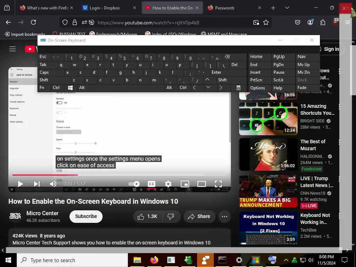Open the YouTube guide menu icon
Screen dimensions: 356x267
tap(13, 49)
